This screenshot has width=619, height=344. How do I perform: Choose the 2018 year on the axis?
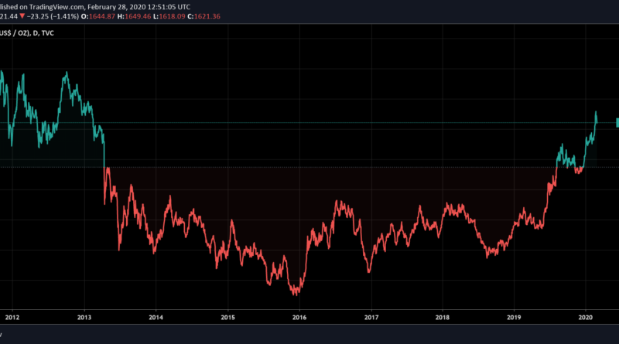[x=443, y=316]
